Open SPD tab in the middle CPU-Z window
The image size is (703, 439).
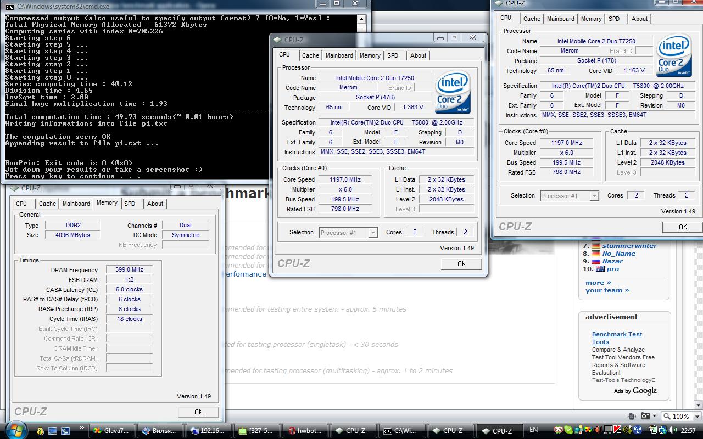[393, 55]
